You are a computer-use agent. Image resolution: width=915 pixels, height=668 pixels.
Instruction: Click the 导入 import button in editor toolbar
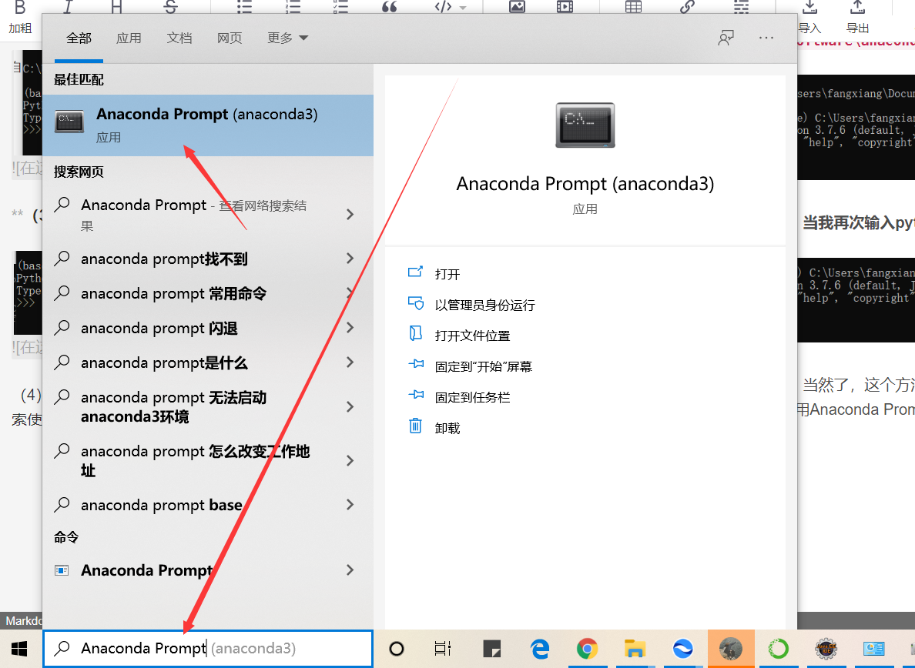pos(809,17)
